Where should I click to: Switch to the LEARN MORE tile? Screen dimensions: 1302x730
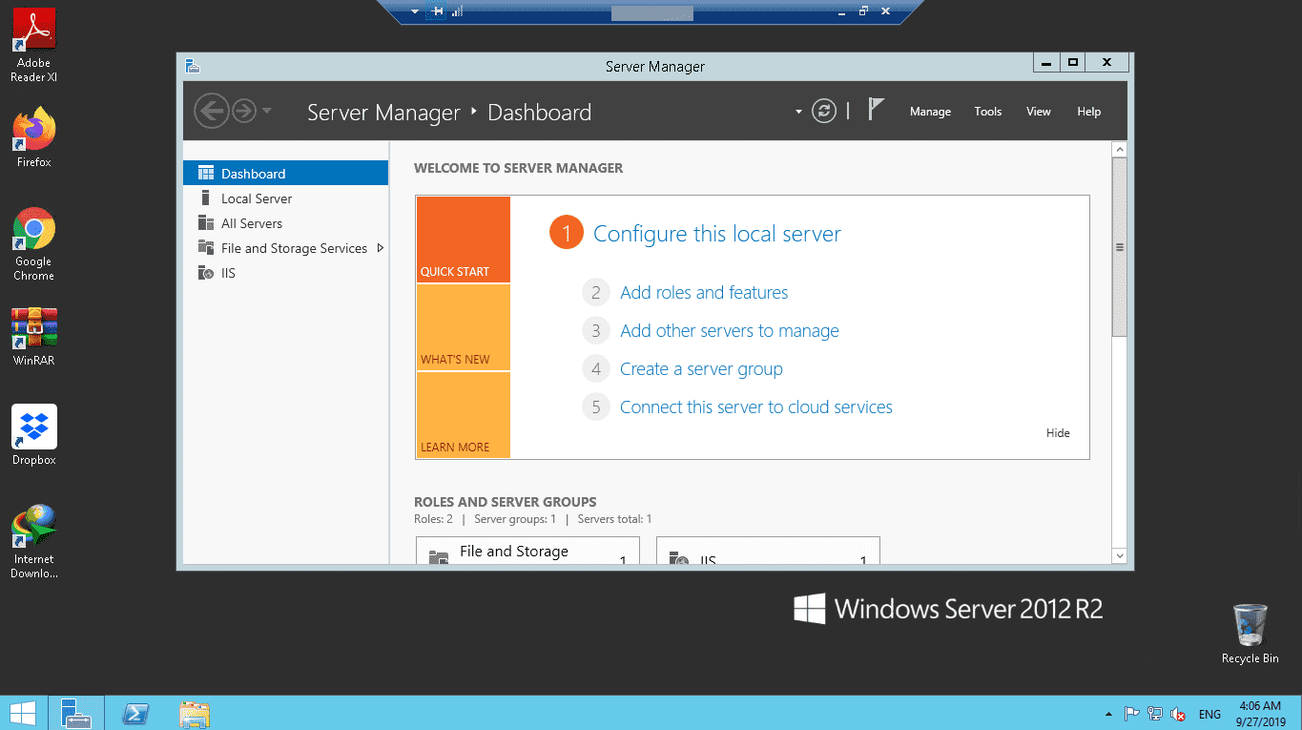pos(464,415)
